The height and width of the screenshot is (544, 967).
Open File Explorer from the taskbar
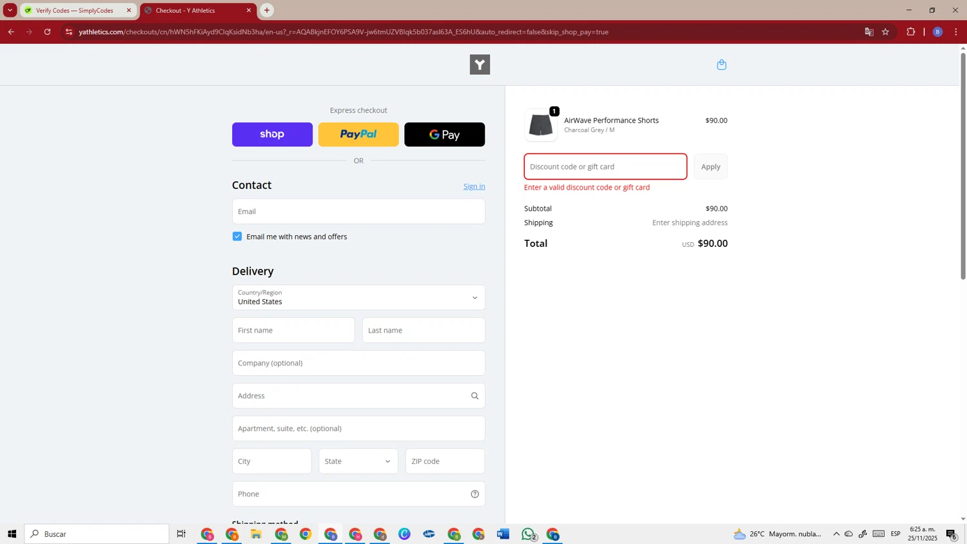[256, 534]
